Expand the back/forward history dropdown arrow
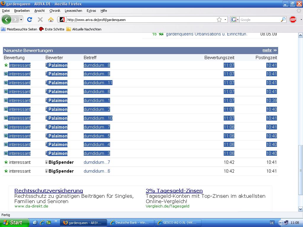303x227 pixels. click(21, 20)
